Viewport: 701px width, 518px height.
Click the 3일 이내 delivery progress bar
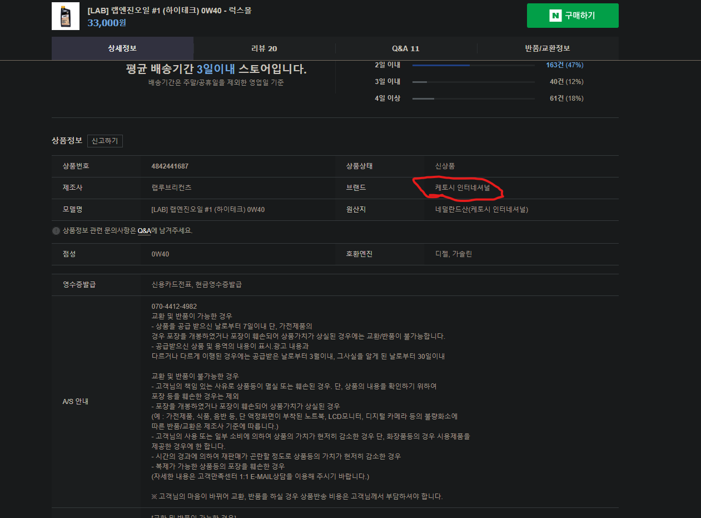pos(474,82)
